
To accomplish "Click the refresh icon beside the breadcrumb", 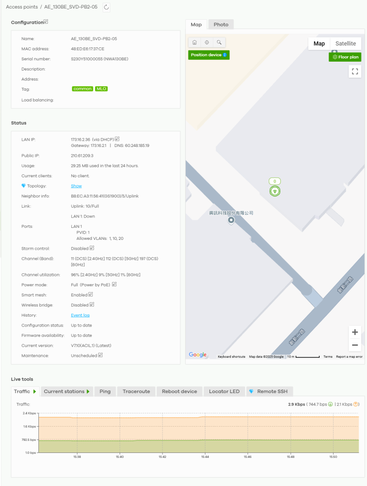I will coord(106,7).
